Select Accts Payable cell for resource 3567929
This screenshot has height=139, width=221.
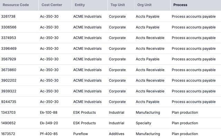point(147,59)
